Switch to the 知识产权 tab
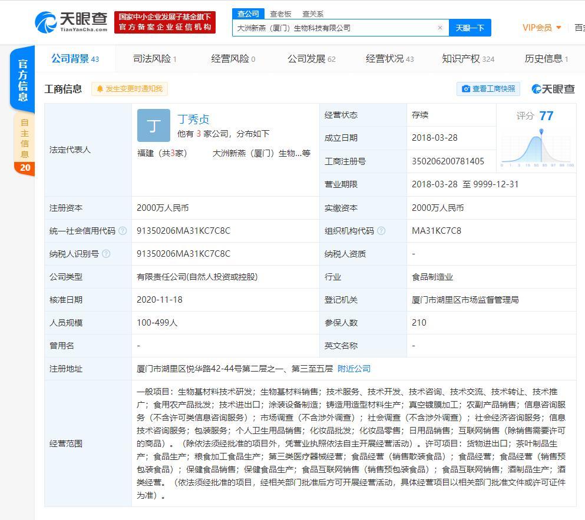 pyautogui.click(x=468, y=58)
